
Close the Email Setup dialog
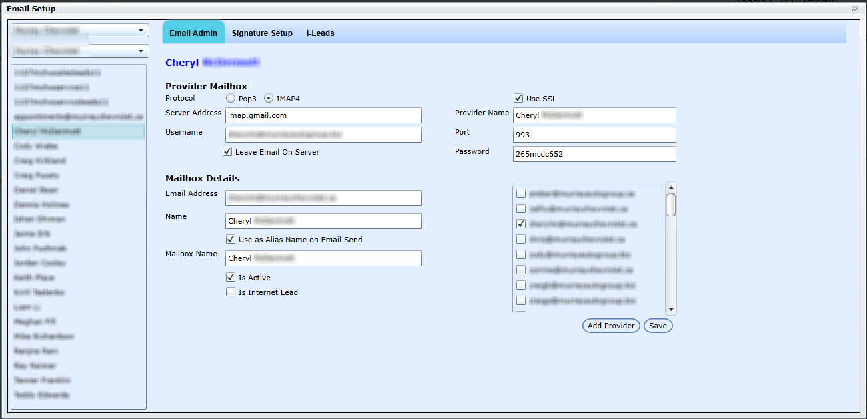855,9
